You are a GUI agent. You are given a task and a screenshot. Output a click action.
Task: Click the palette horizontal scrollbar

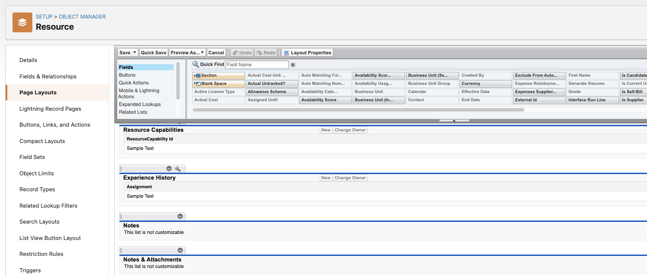tap(358, 110)
